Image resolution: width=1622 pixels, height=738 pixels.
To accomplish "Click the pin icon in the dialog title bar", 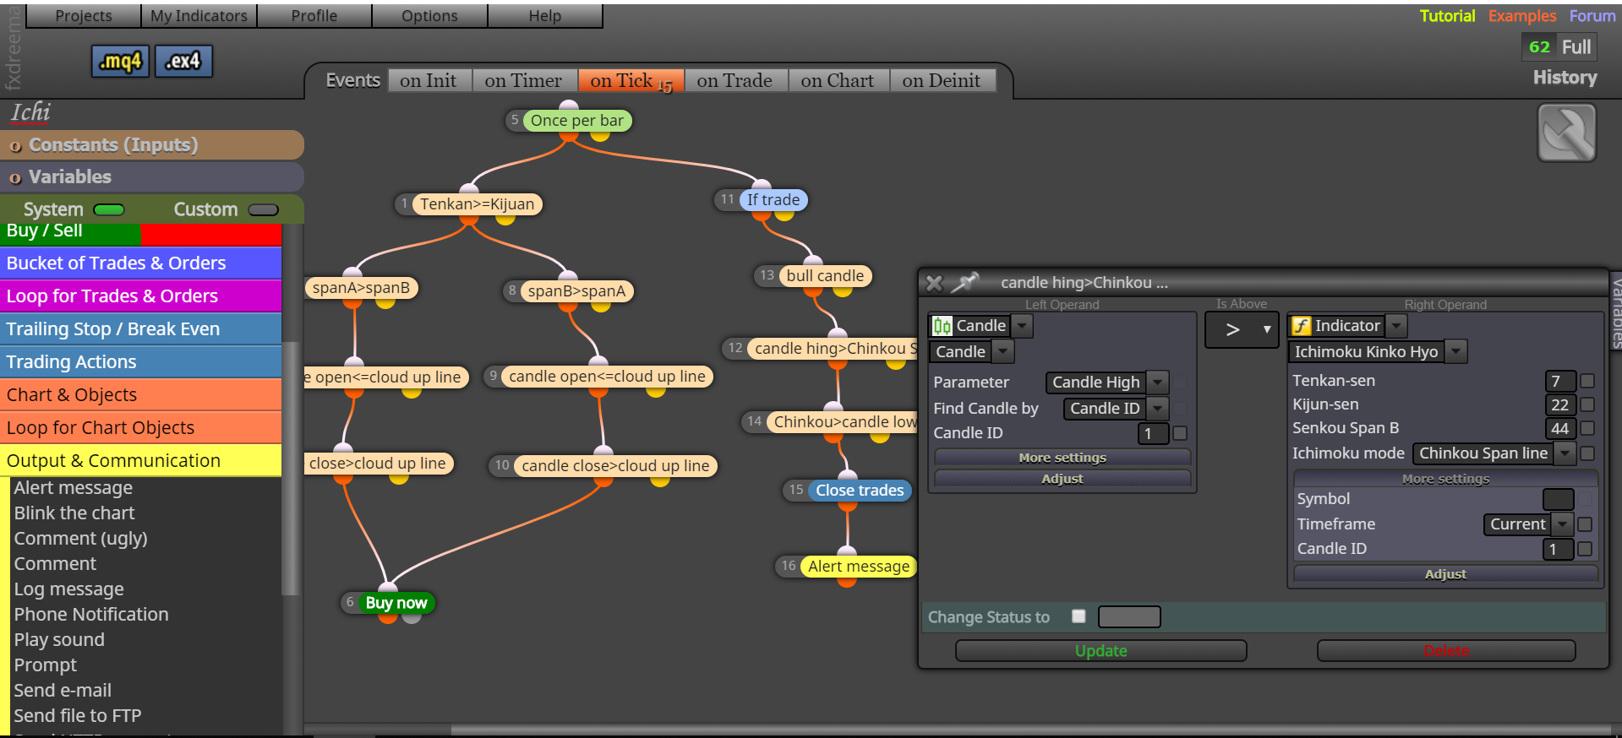I will tap(964, 283).
